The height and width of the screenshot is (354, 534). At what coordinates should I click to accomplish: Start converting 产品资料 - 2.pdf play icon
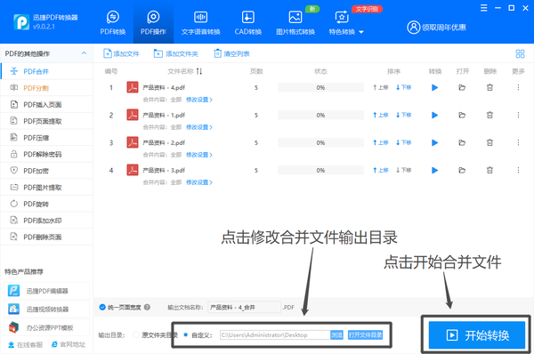(x=434, y=142)
